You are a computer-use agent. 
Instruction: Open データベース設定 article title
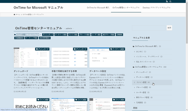pos(98,71)
